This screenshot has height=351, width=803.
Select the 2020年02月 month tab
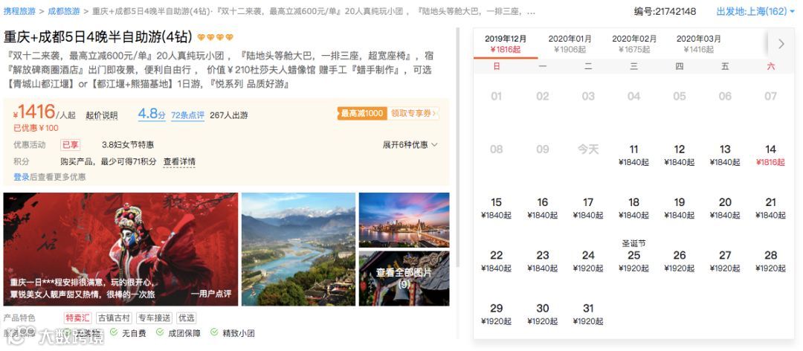(x=634, y=44)
